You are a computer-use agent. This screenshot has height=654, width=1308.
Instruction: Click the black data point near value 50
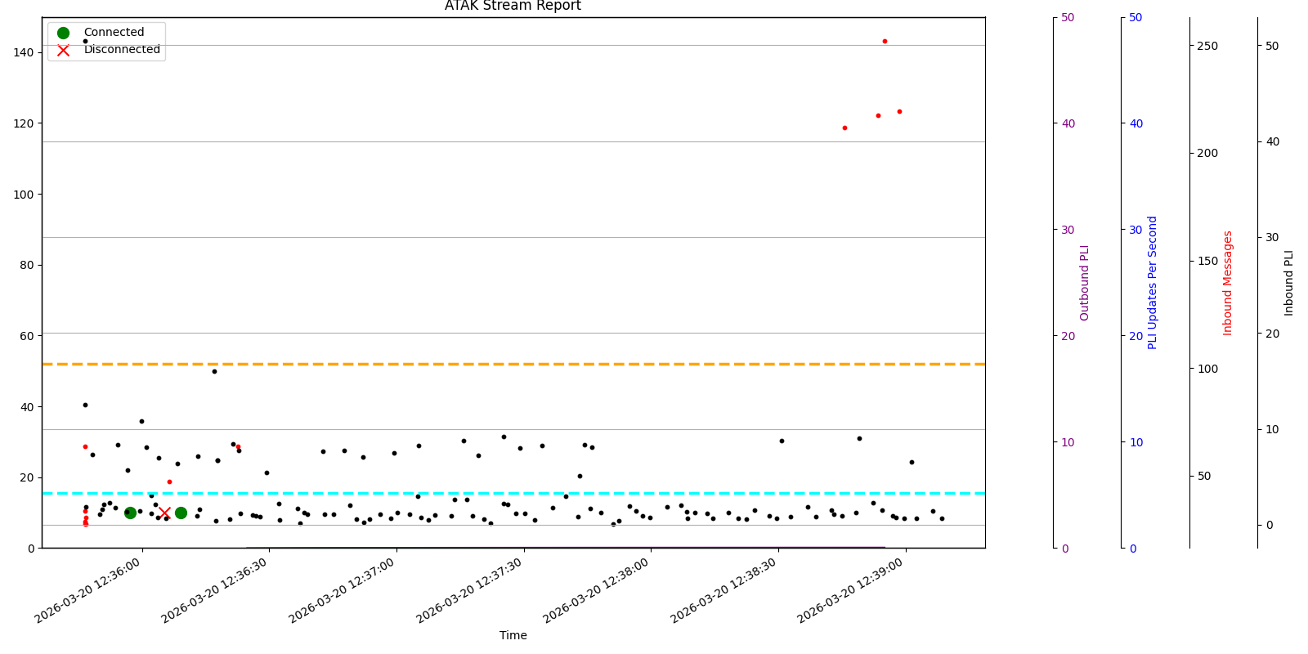coord(214,371)
